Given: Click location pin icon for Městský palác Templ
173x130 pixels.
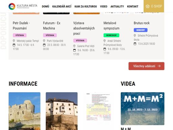Looking at the screenshot, I should pos(14,41).
